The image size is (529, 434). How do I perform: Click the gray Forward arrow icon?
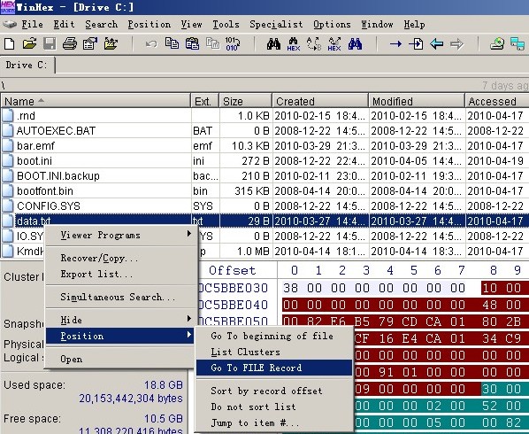click(456, 44)
